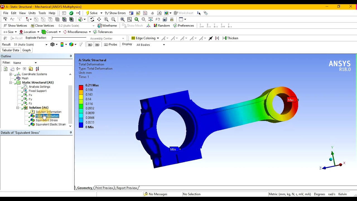Image resolution: width=357 pixels, height=201 pixels.
Task: Switch to the Report Preview tab
Action: [127, 188]
